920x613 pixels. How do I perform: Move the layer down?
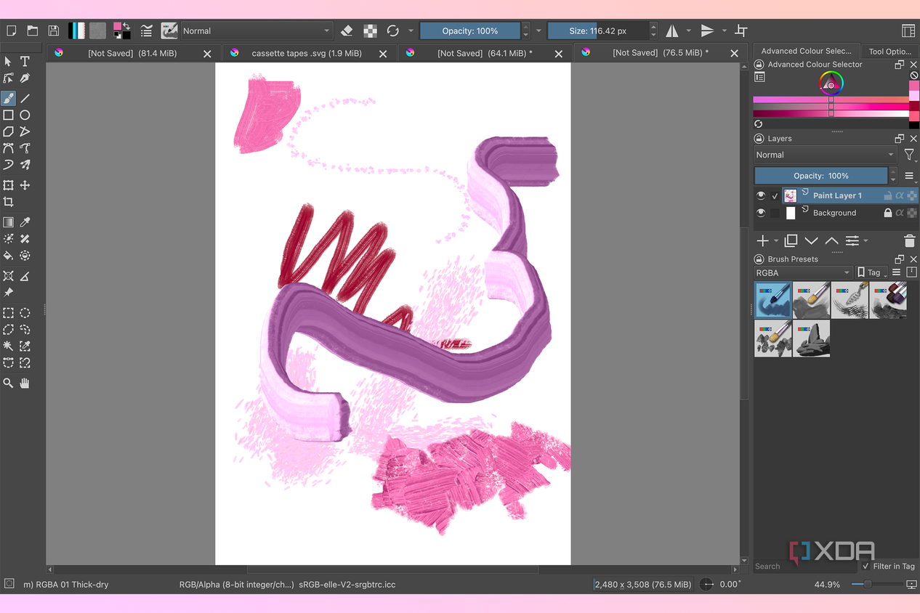[x=812, y=241]
